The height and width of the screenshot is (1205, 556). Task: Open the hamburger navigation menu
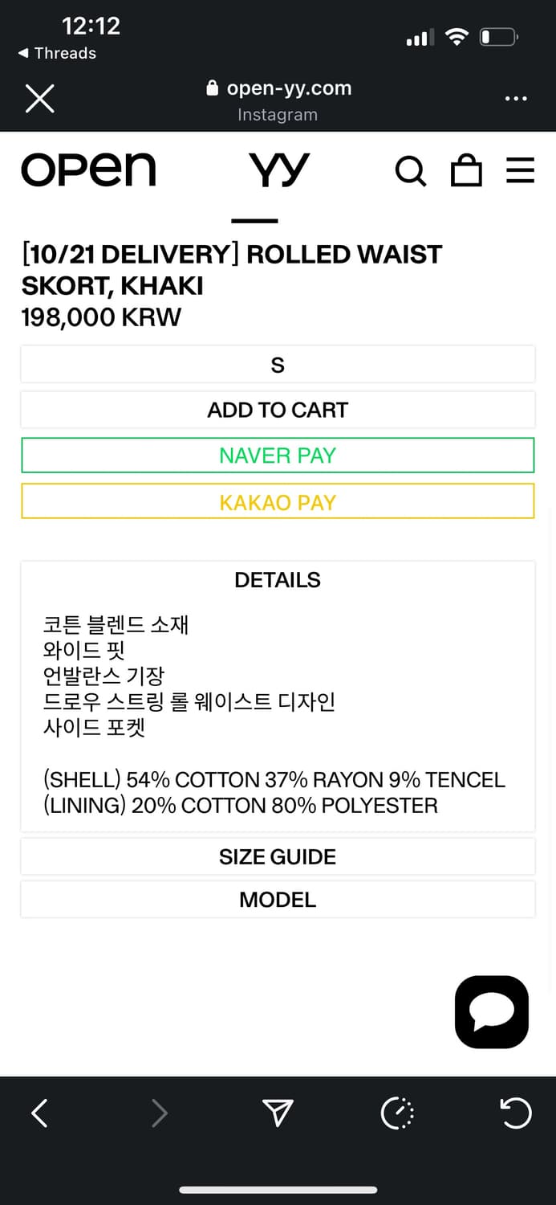click(520, 170)
